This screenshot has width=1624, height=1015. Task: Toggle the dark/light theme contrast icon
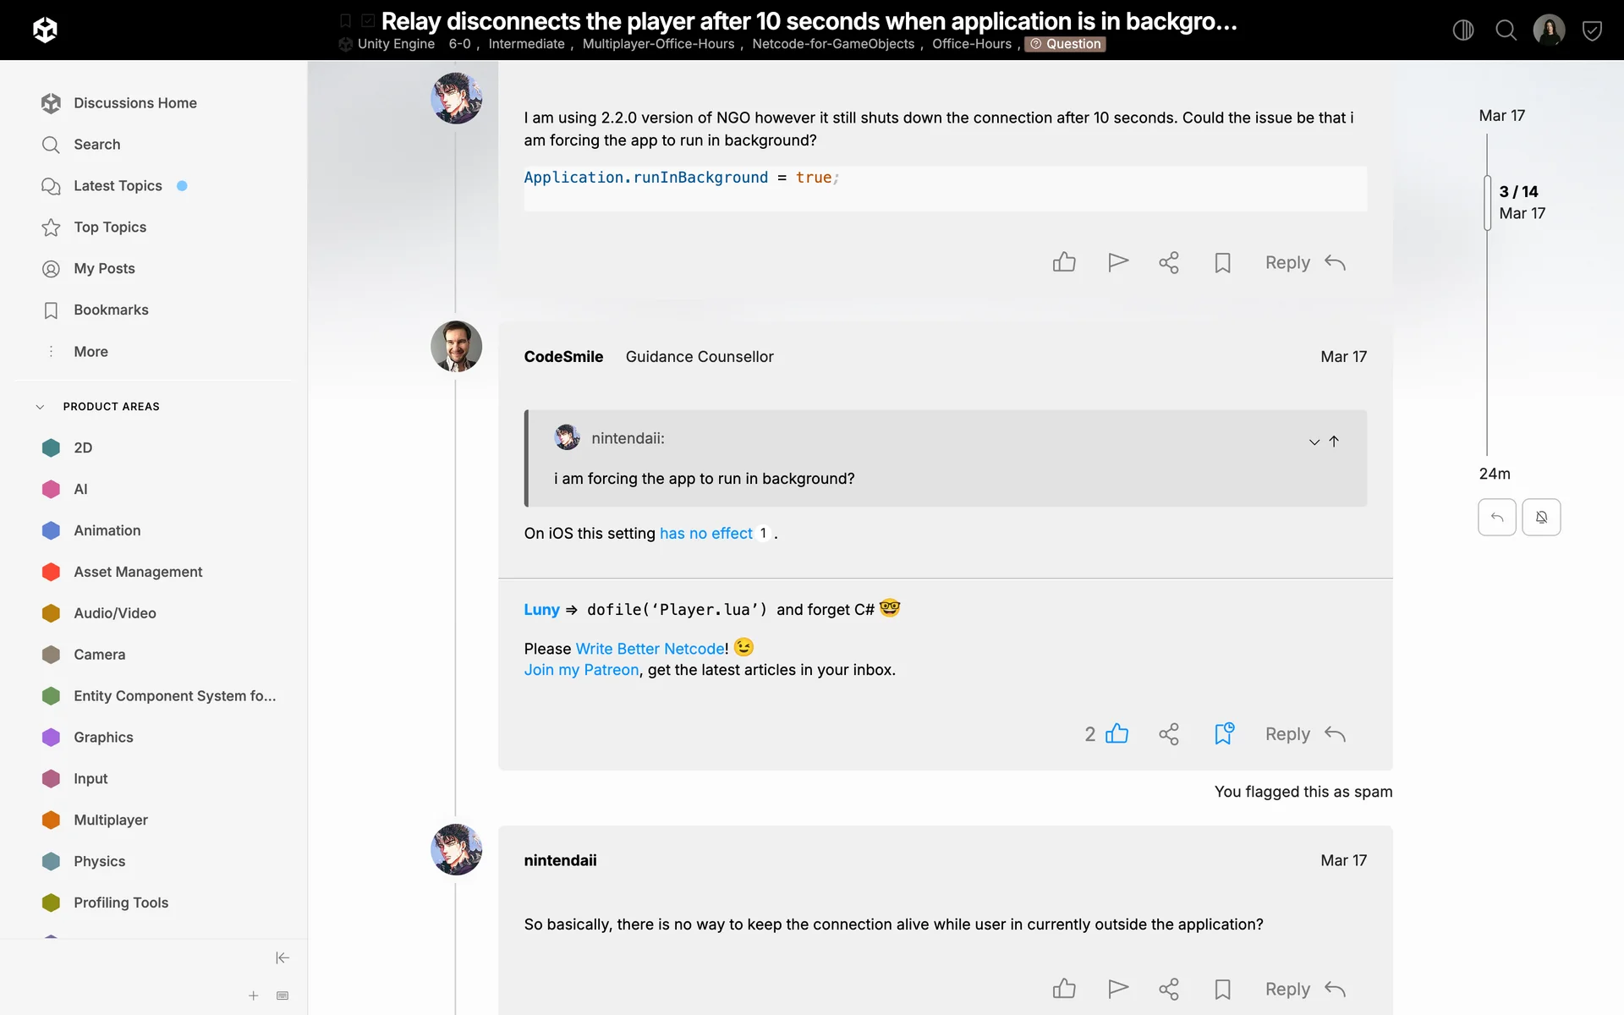click(x=1462, y=30)
